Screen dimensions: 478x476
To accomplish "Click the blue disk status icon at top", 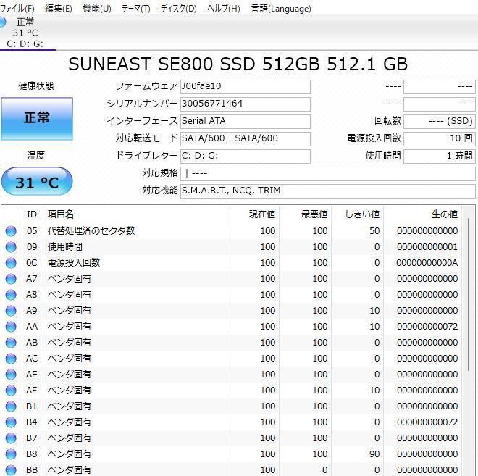I will click(x=2, y=22).
